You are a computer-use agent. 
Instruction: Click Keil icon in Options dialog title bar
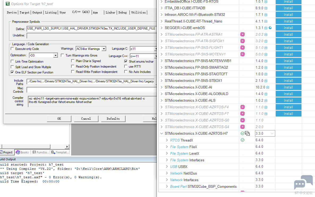point(8,4)
